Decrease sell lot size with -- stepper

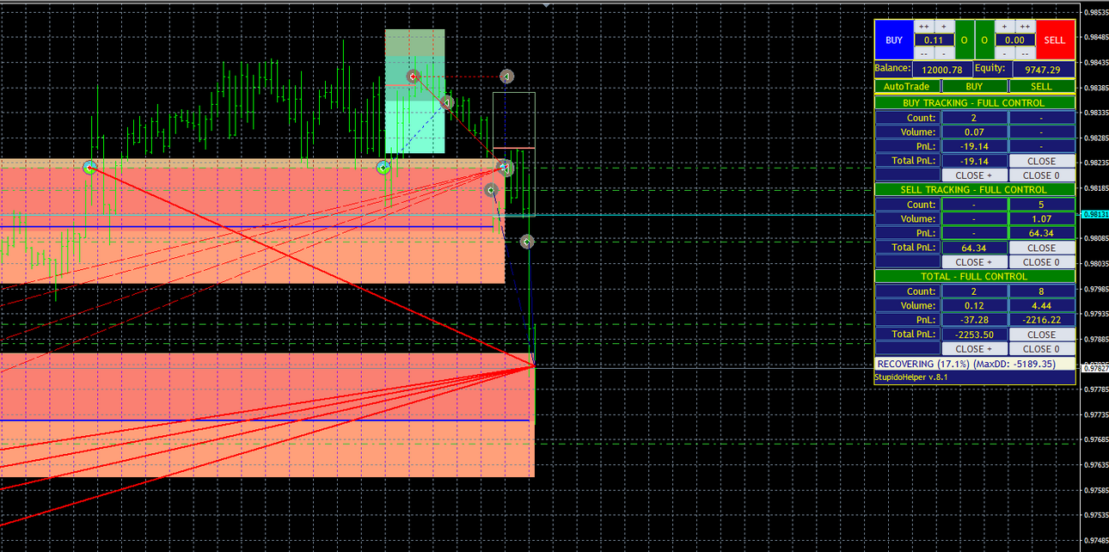point(1025,53)
